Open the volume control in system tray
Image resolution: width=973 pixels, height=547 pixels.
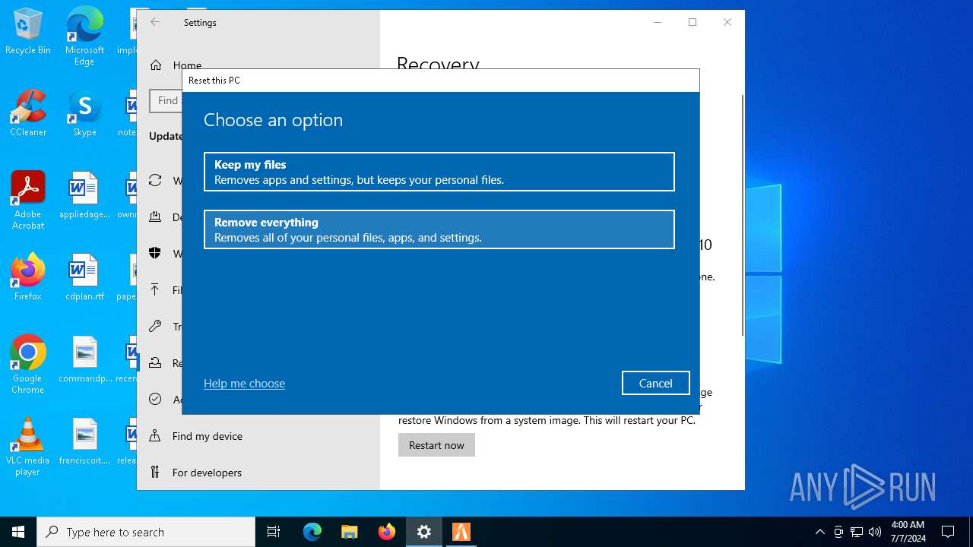[875, 532]
